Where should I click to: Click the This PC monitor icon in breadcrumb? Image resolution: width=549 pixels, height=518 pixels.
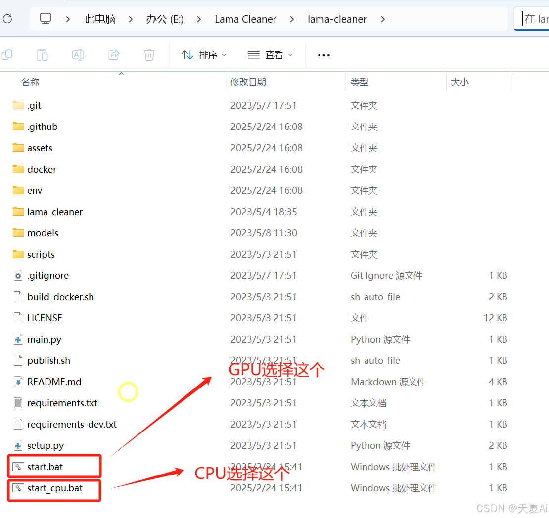coord(45,19)
